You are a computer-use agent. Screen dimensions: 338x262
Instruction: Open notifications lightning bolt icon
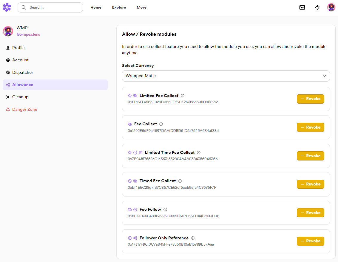(317, 7)
